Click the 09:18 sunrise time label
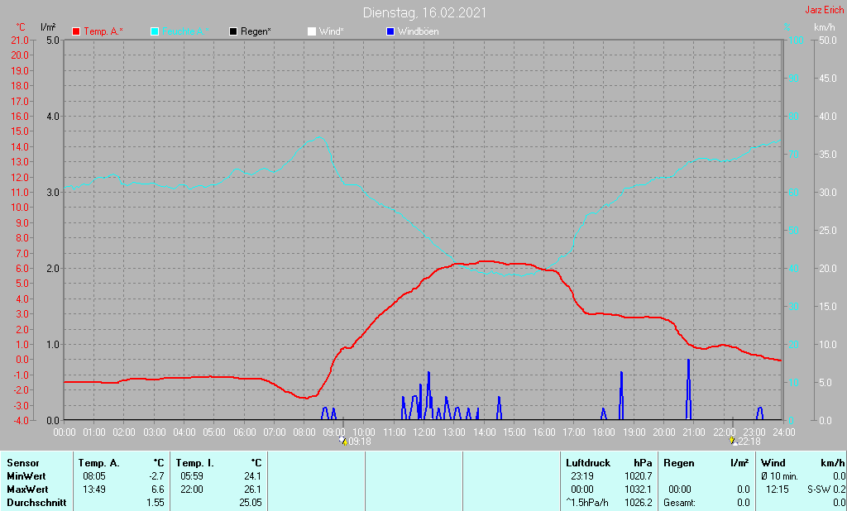 pos(360,442)
